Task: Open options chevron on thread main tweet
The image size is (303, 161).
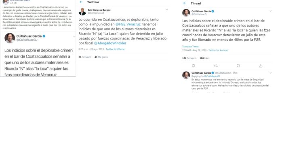Action: coord(271,11)
